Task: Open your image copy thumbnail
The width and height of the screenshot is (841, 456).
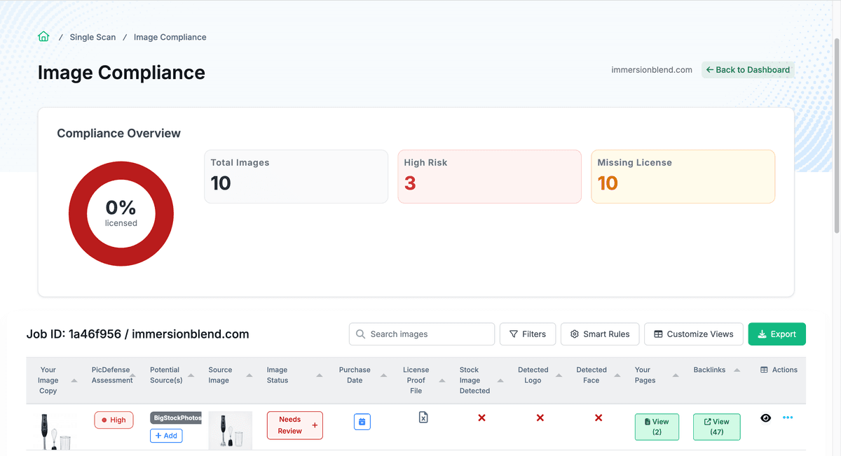Action: pyautogui.click(x=55, y=431)
